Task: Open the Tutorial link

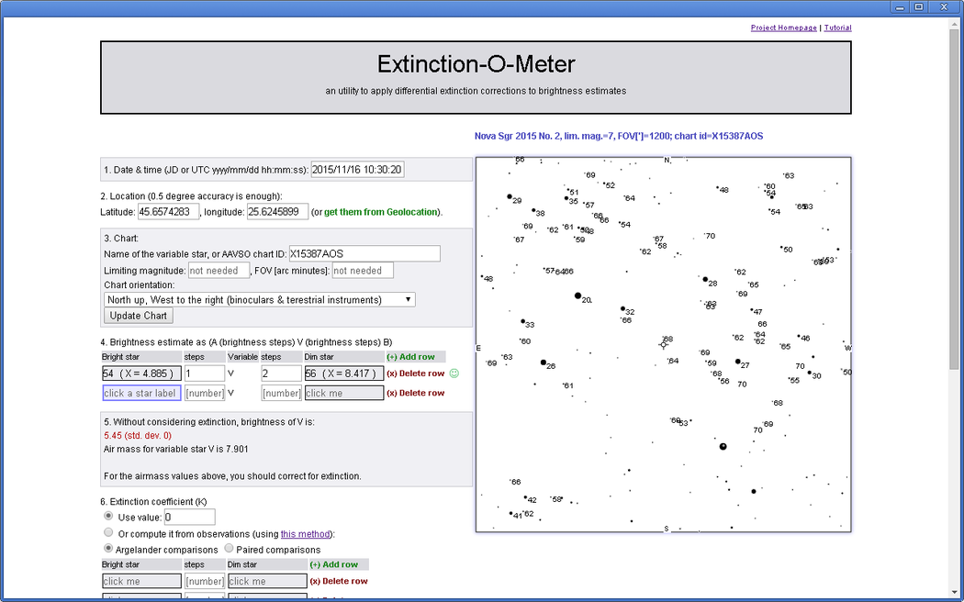Action: (837, 28)
